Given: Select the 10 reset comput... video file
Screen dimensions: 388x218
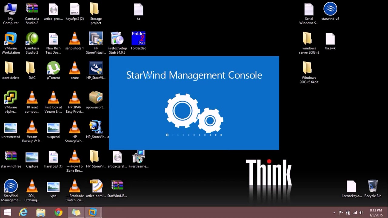Looking at the screenshot, I should click(32, 102).
